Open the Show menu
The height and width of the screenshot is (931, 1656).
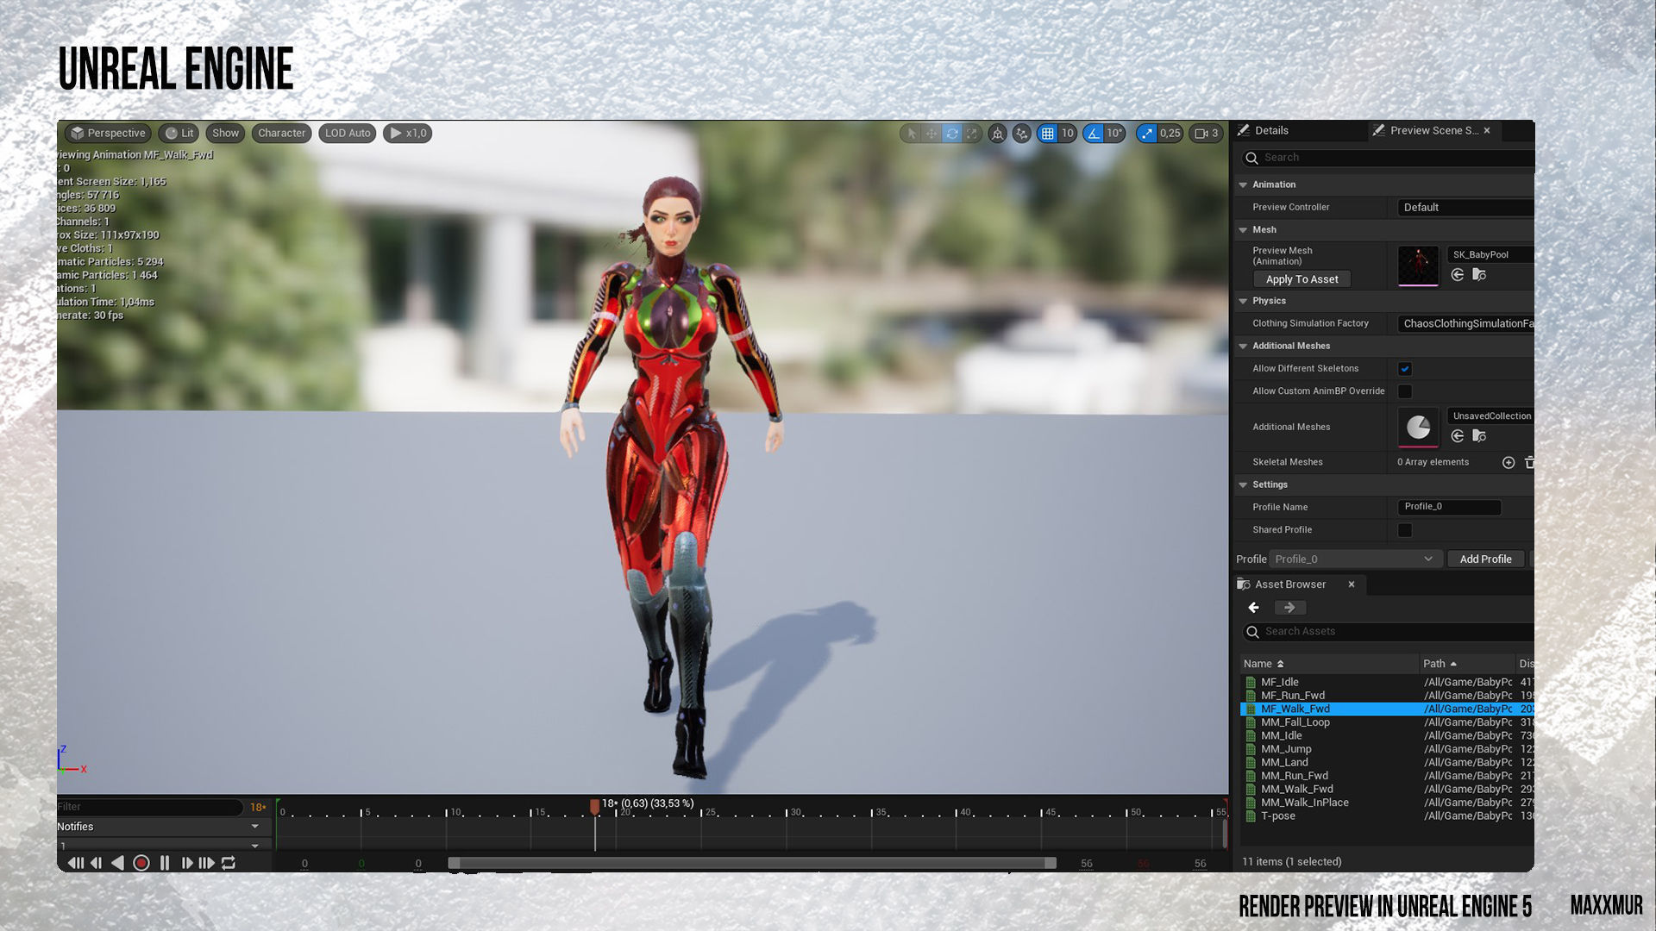click(x=225, y=134)
